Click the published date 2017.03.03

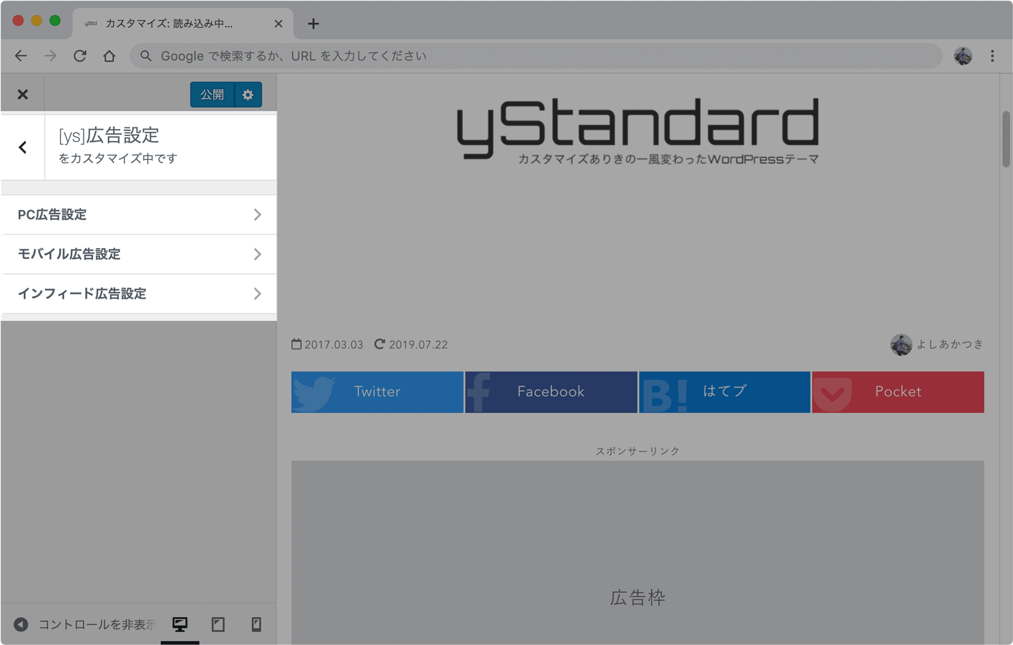(x=334, y=345)
